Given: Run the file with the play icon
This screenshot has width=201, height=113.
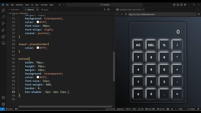Looking at the screenshot, I should pos(105,9).
